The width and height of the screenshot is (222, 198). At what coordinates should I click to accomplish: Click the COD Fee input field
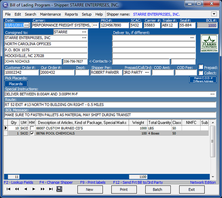186,73
